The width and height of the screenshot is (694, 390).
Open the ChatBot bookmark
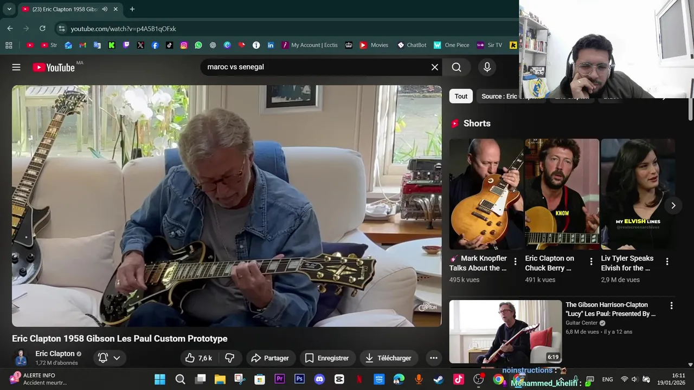pyautogui.click(x=412, y=45)
